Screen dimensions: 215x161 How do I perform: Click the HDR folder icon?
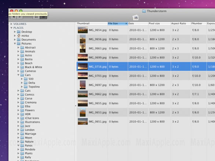[22, 114]
